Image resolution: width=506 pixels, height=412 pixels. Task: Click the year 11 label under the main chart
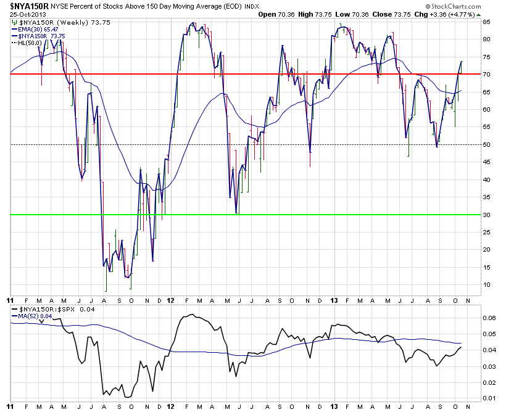pyautogui.click(x=10, y=301)
